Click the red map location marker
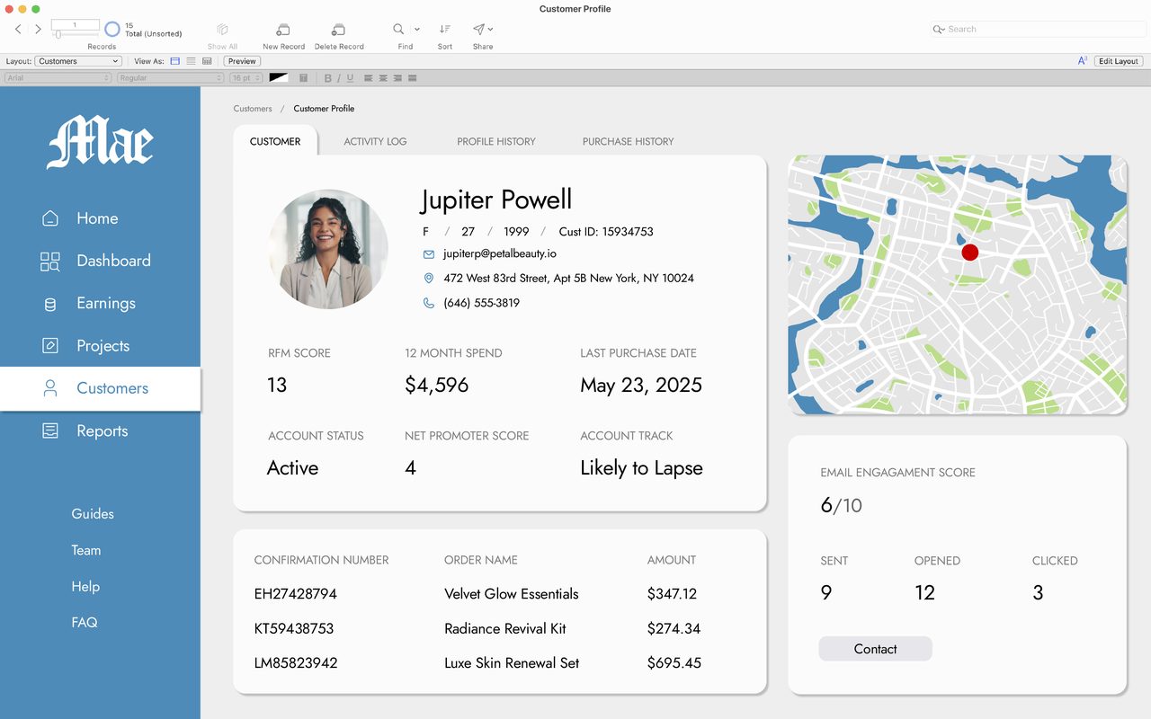Viewport: 1151px width, 719px height. point(969,253)
